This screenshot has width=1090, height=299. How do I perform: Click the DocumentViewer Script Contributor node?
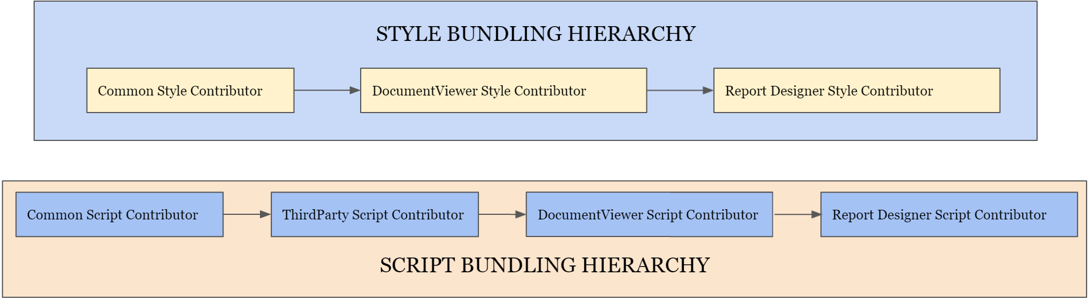[649, 215]
